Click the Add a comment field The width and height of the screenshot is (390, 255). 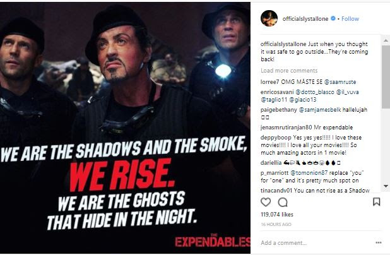316,243
